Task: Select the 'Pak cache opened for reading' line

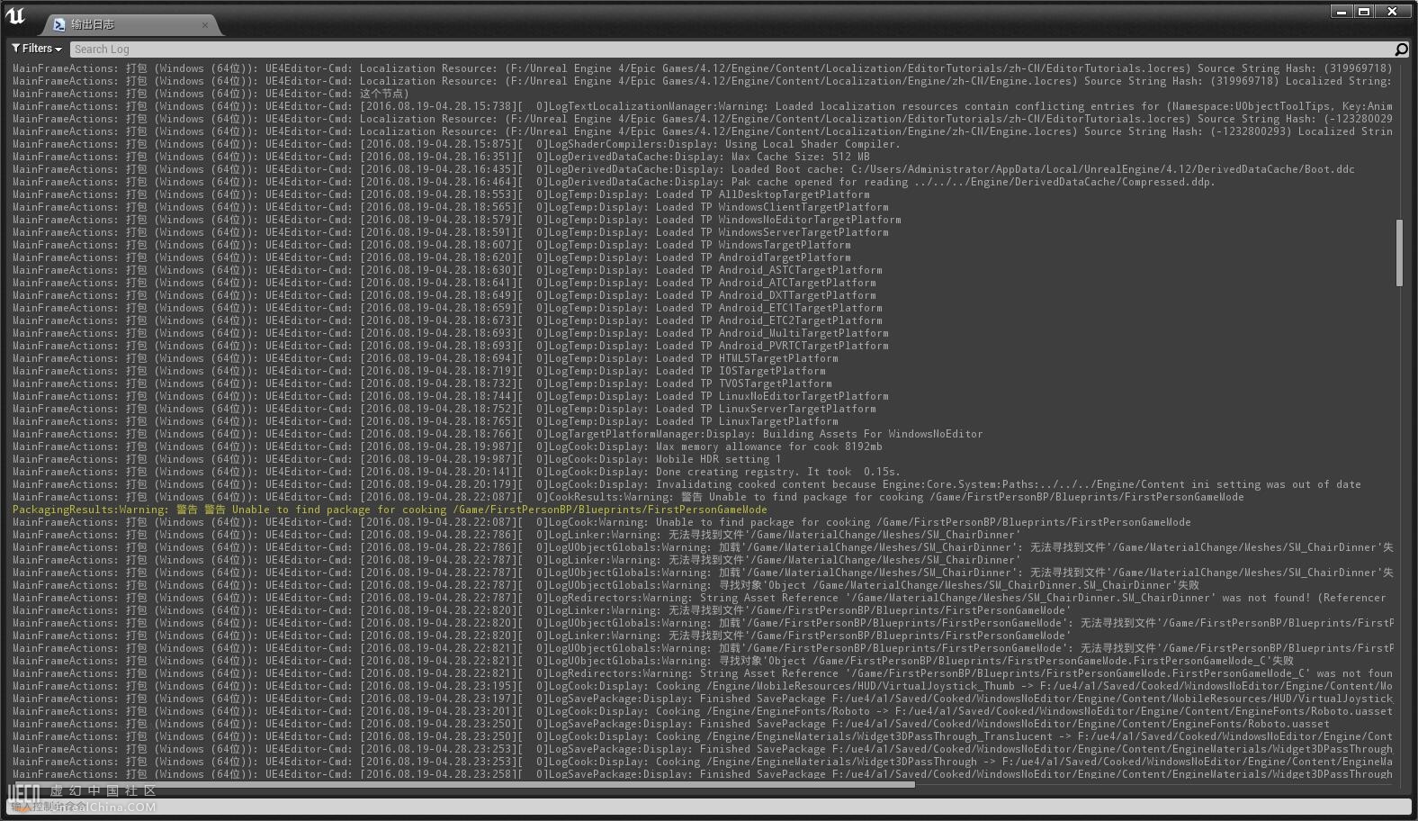Action: (614, 182)
